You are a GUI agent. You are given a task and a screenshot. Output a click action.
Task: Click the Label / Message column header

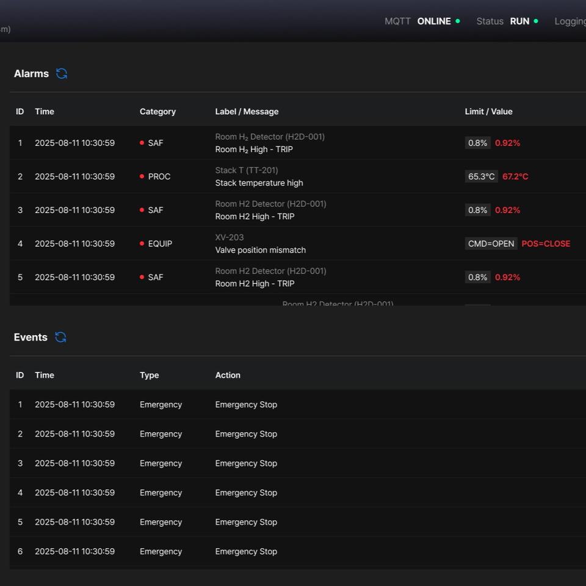tap(247, 112)
